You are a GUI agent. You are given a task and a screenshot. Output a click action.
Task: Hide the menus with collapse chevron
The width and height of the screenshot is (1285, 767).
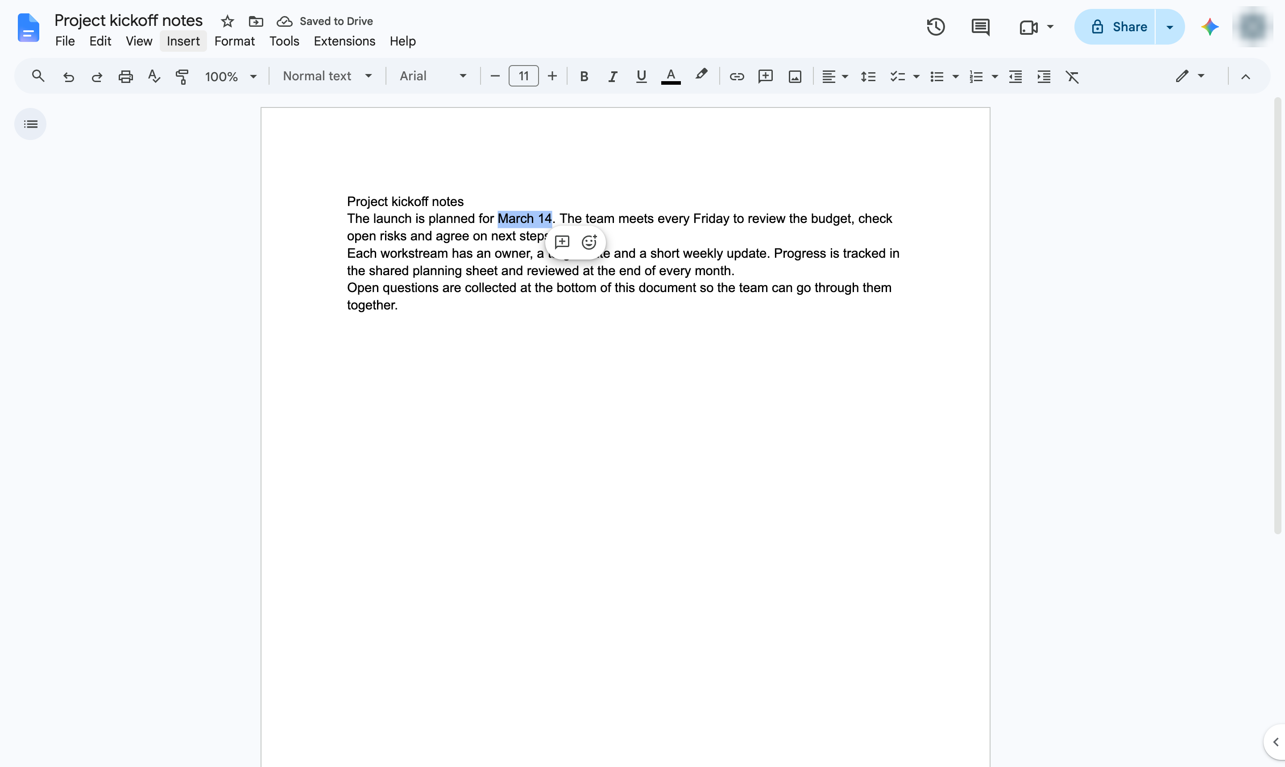click(x=1245, y=77)
